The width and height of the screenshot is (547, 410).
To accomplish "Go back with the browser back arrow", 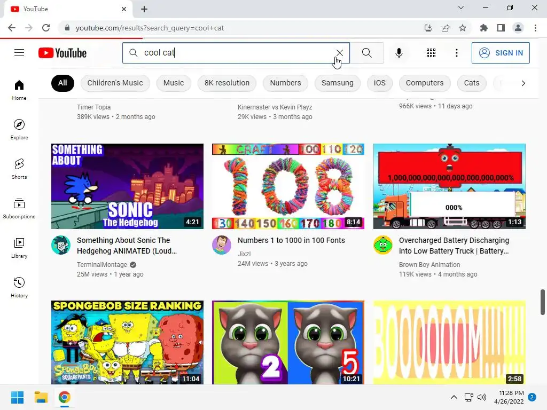I will (12, 28).
